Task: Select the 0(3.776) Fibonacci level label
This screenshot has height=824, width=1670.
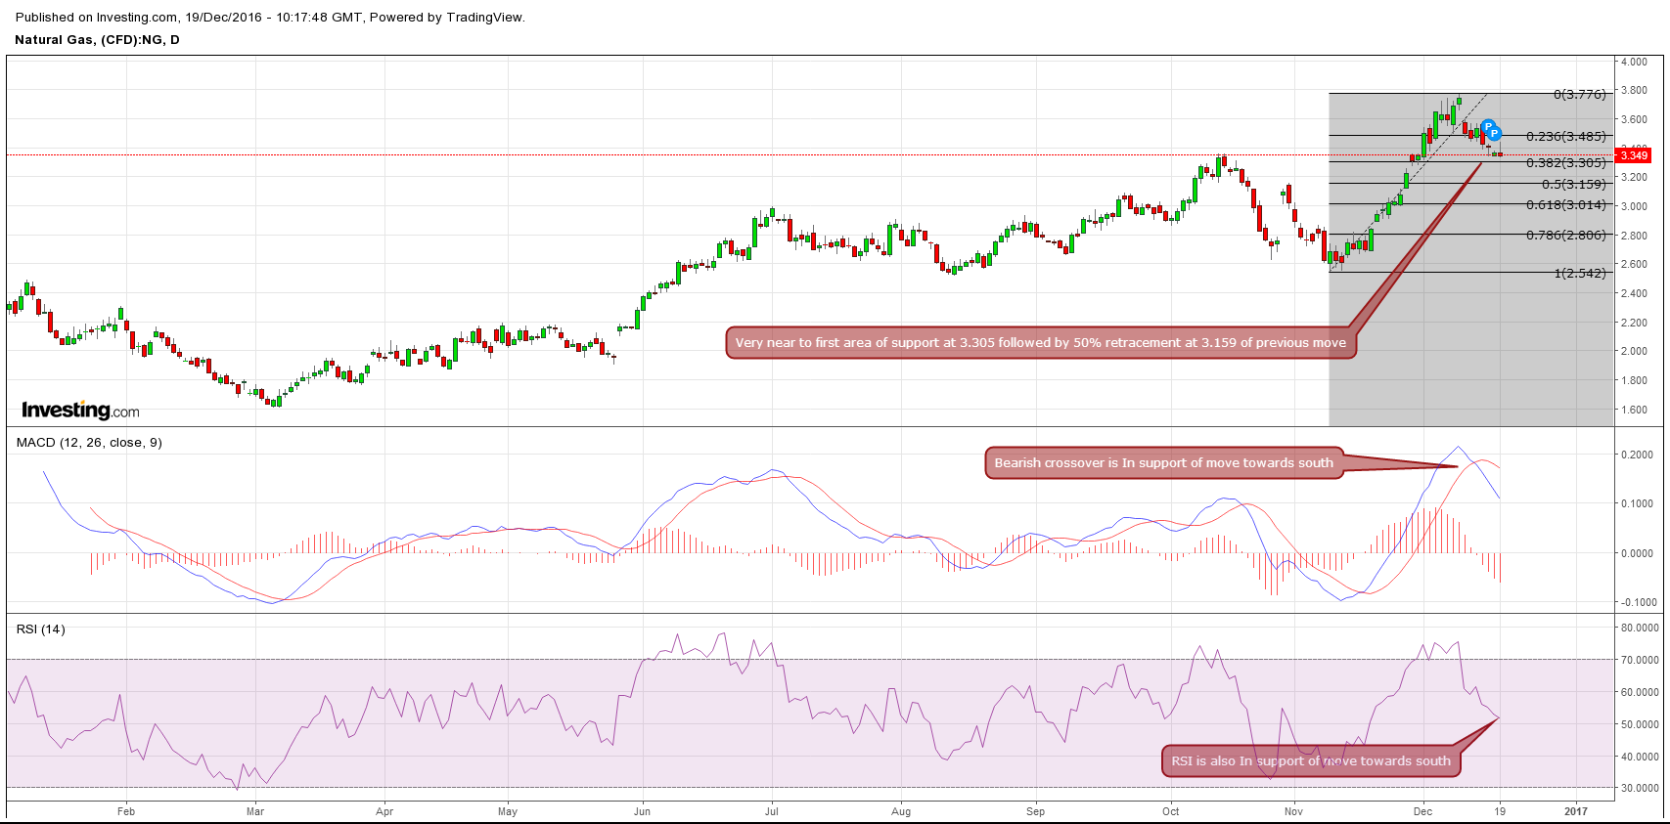Action: pyautogui.click(x=1580, y=95)
